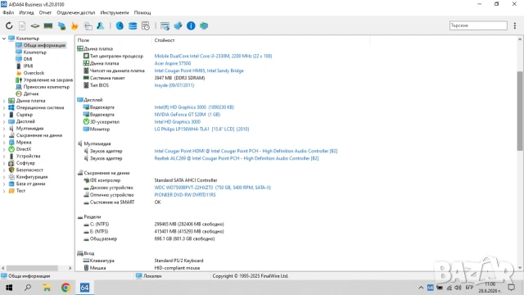
Task: Select the База от данни tree item
Action: pyautogui.click(x=30, y=184)
